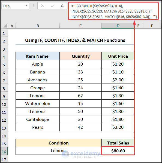
Task: Open the Insert Function fx dialog
Action: click(62, 6)
